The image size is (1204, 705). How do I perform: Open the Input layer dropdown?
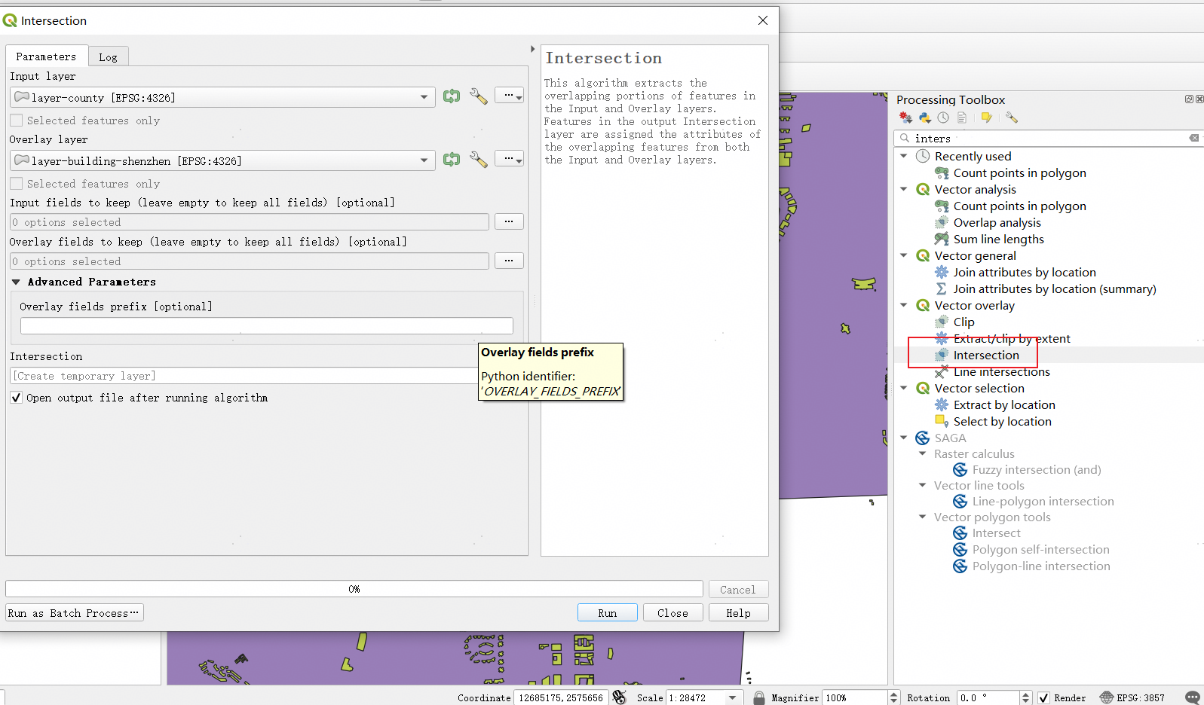424,97
